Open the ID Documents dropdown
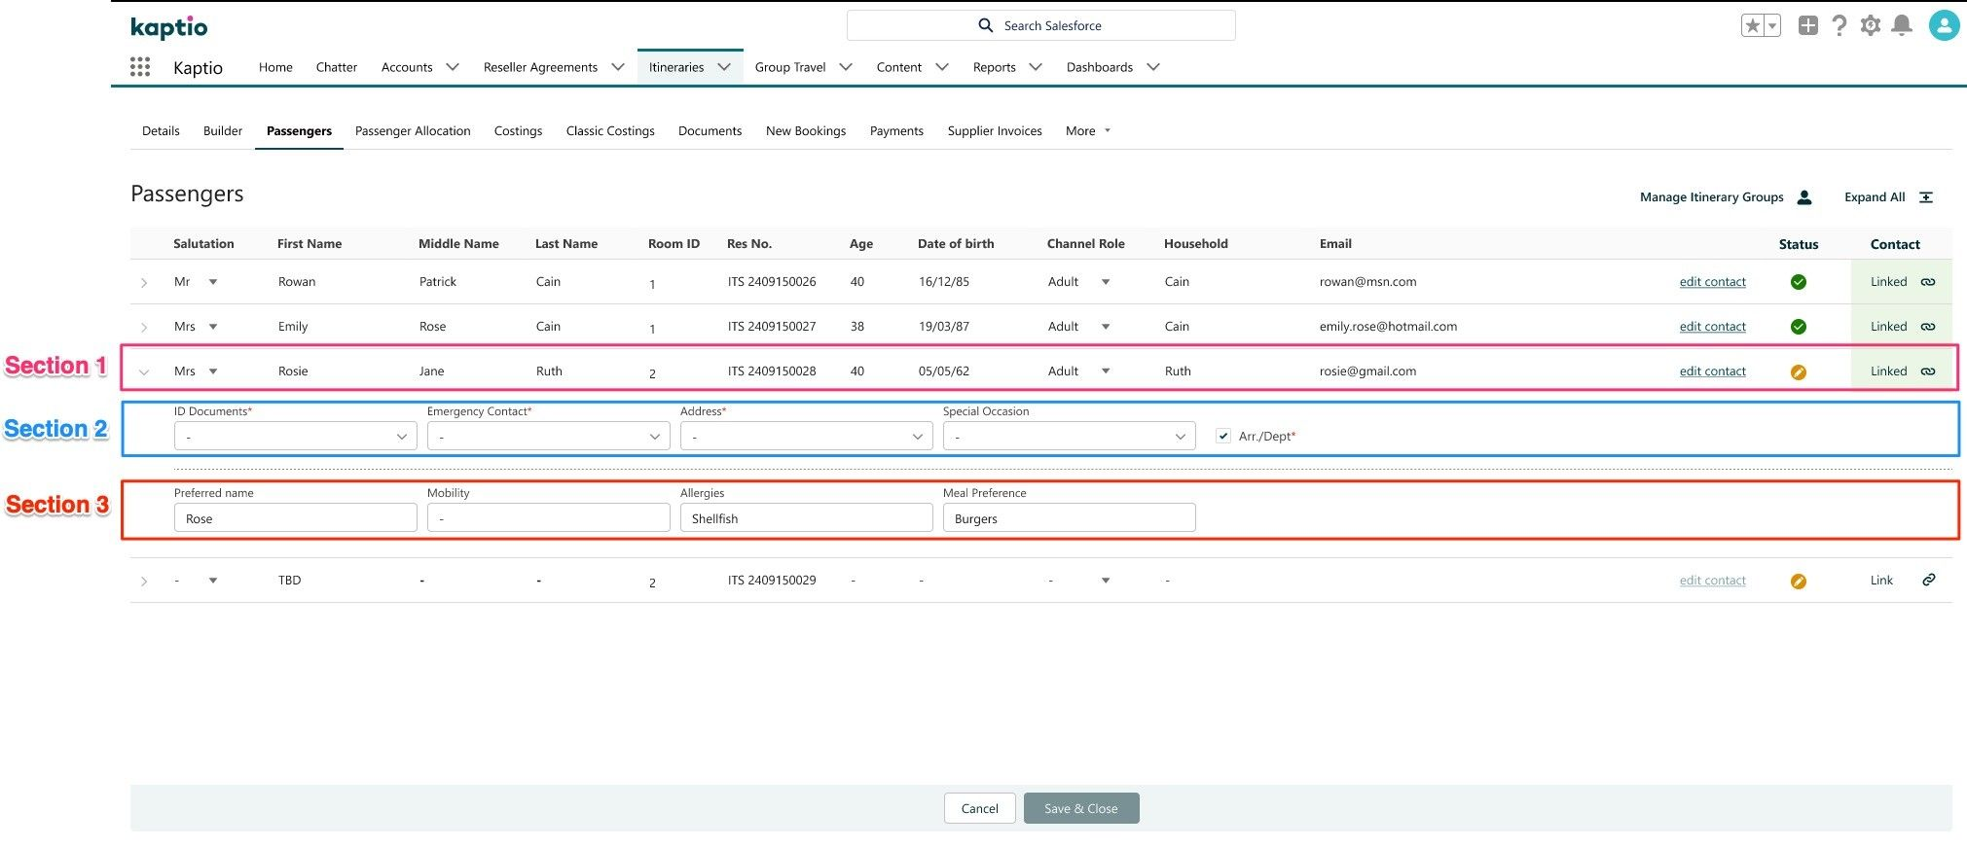The width and height of the screenshot is (1967, 848). 295,437
